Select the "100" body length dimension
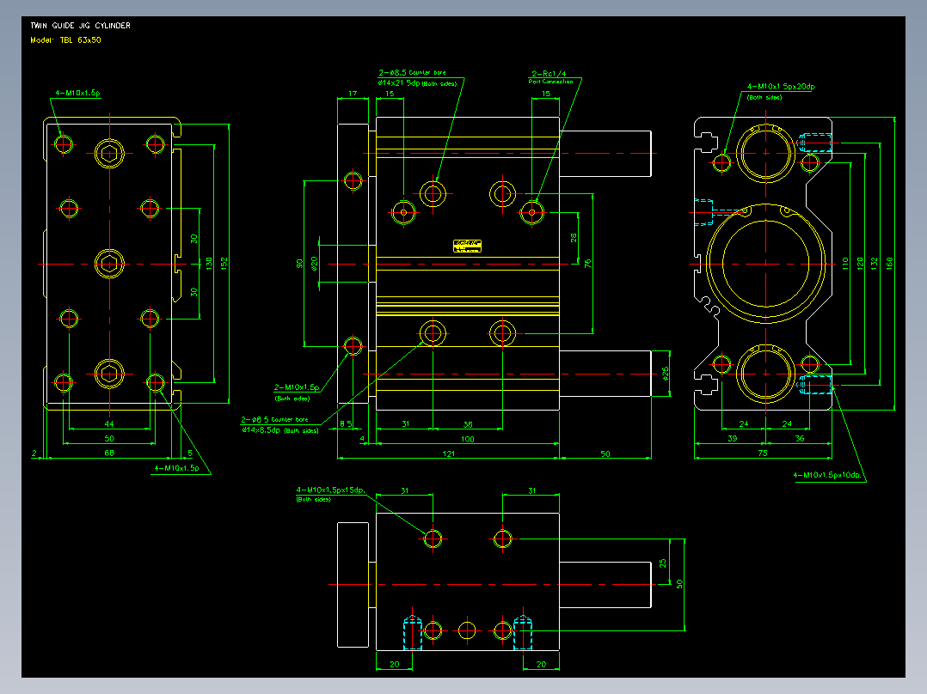This screenshot has width=927, height=694. [x=468, y=440]
